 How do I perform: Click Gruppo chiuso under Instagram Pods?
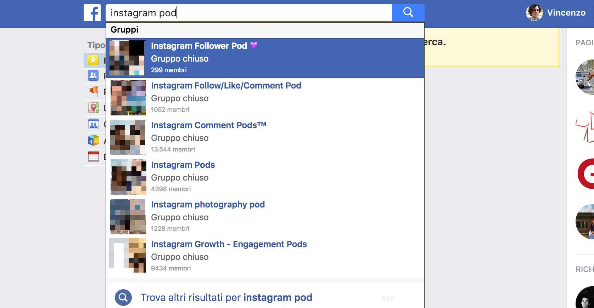click(x=180, y=178)
